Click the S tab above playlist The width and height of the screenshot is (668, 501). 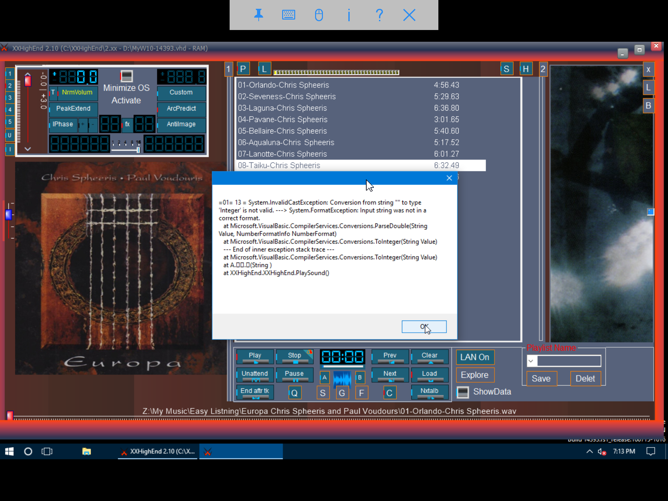click(507, 69)
